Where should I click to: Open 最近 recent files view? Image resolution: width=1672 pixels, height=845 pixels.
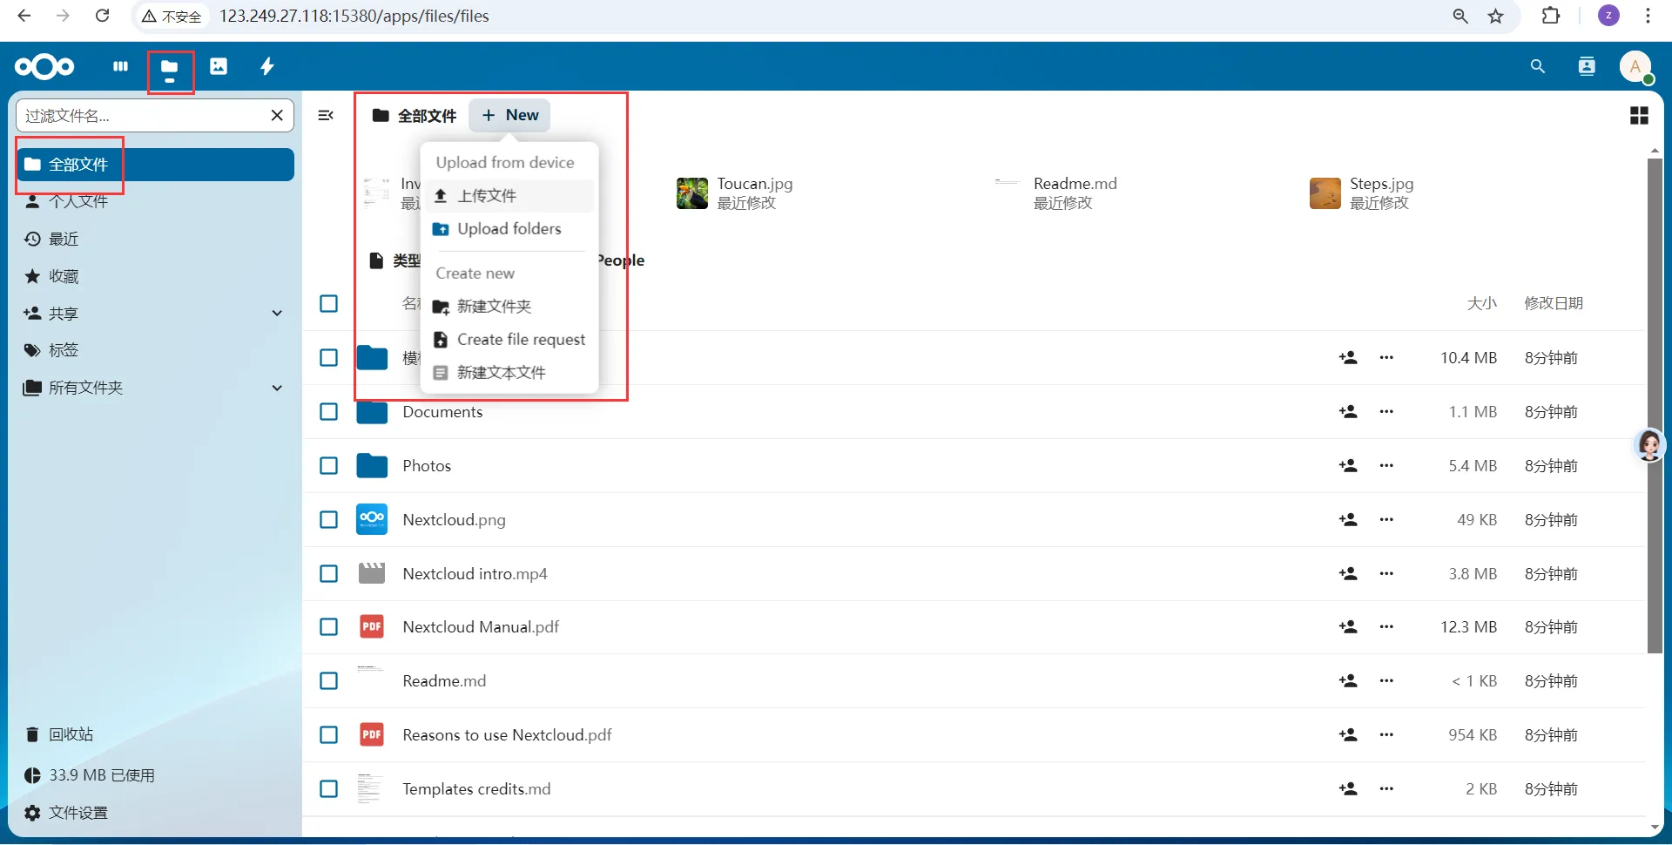pos(155,239)
